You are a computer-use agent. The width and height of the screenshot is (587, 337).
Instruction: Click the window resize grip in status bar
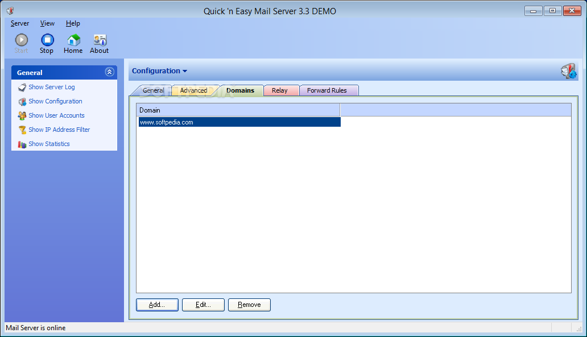(579, 328)
